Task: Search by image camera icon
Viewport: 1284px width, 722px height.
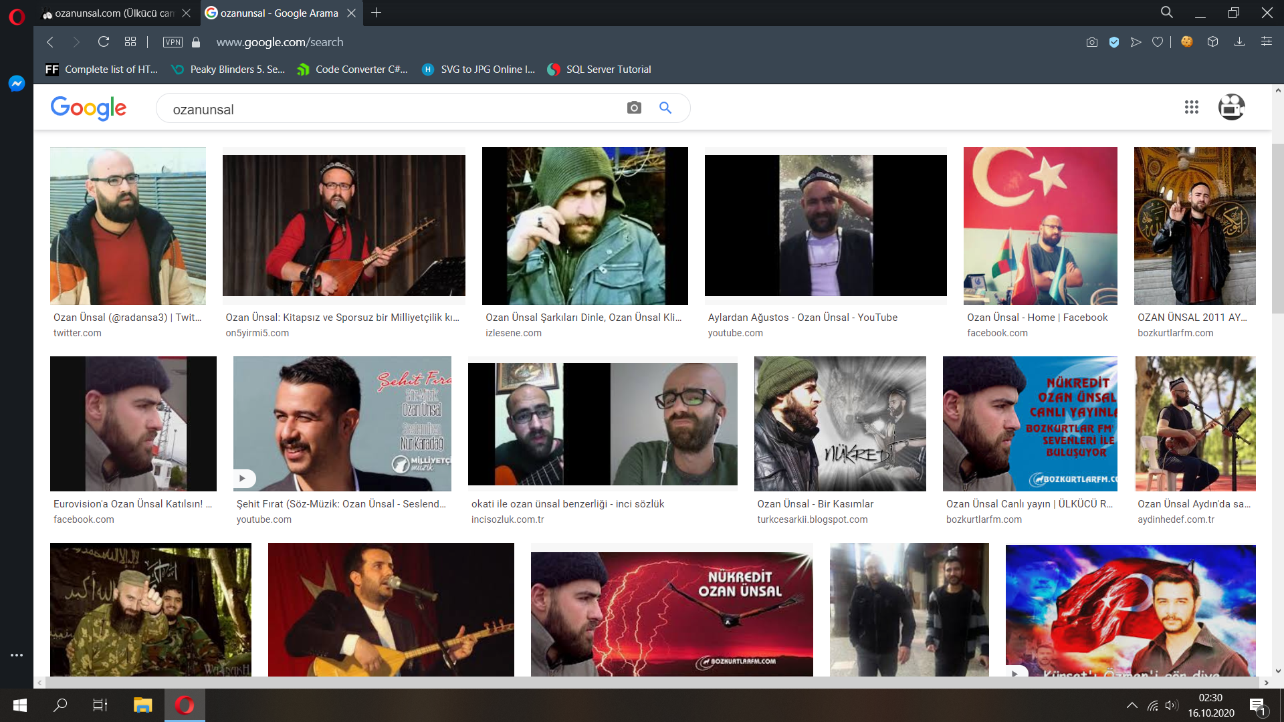Action: 634,108
